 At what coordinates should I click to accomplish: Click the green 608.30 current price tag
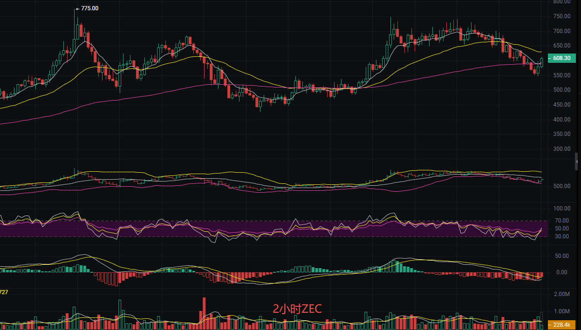[x=561, y=58]
